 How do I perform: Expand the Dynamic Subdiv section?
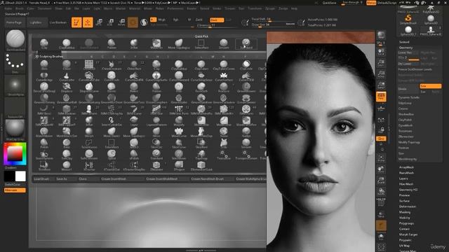click(x=408, y=97)
